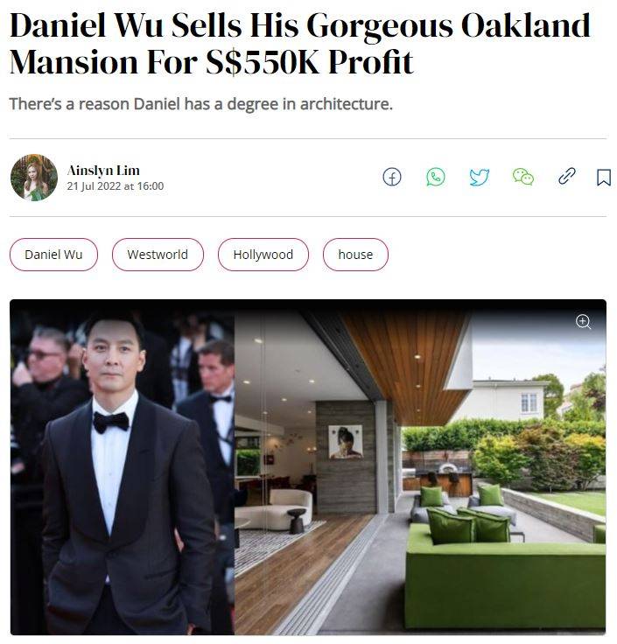Select the Daniel Wu tag
This screenshot has width=617, height=644.
(53, 255)
